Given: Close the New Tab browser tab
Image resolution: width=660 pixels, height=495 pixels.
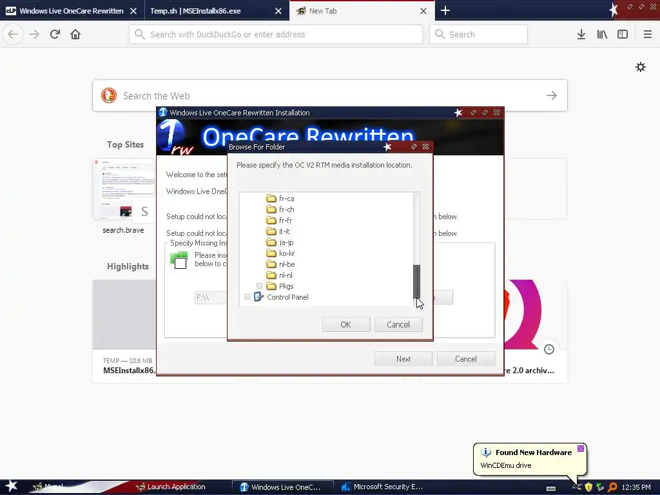Looking at the screenshot, I should click(x=423, y=11).
